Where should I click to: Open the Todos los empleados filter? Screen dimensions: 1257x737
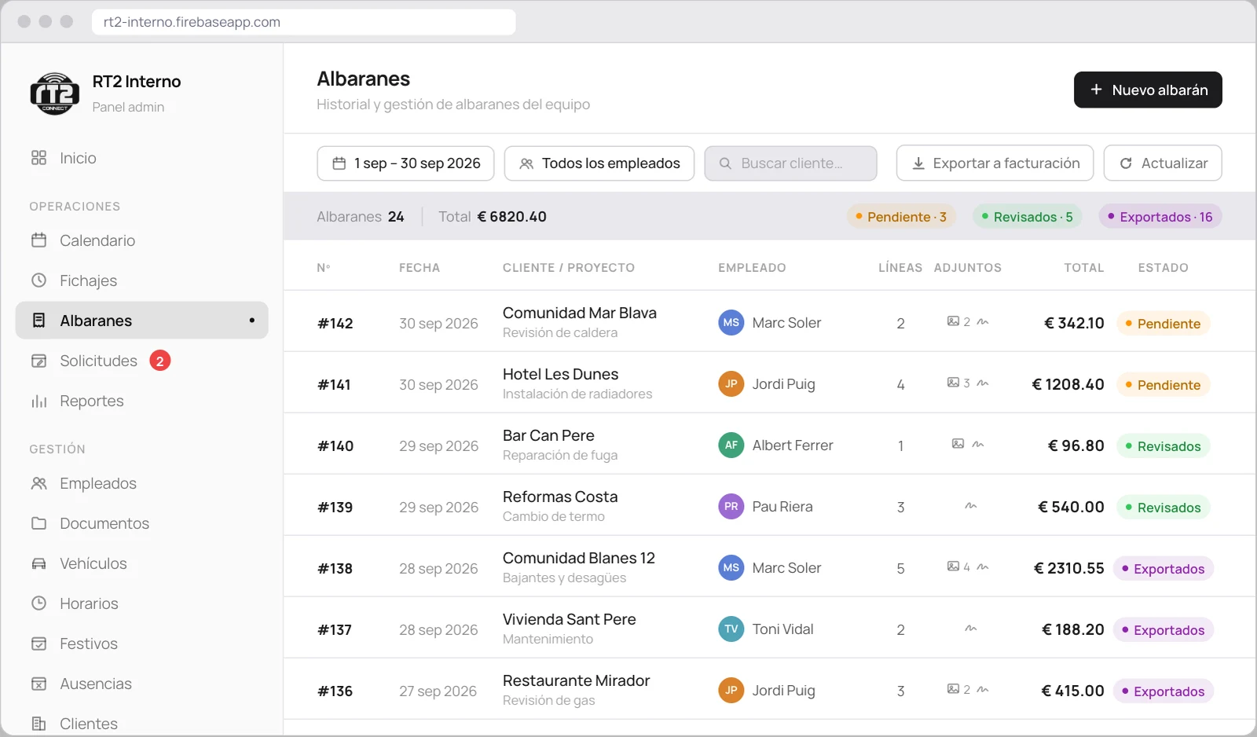pyautogui.click(x=599, y=163)
